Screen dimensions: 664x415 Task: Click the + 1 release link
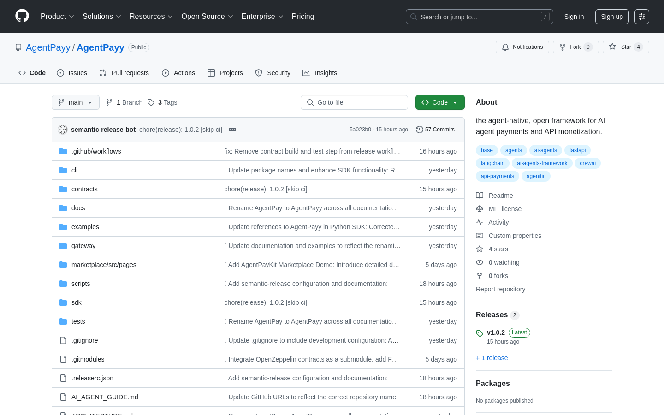pos(492,358)
